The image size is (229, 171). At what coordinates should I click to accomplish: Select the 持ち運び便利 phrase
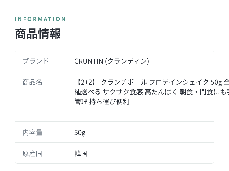[109, 102]
